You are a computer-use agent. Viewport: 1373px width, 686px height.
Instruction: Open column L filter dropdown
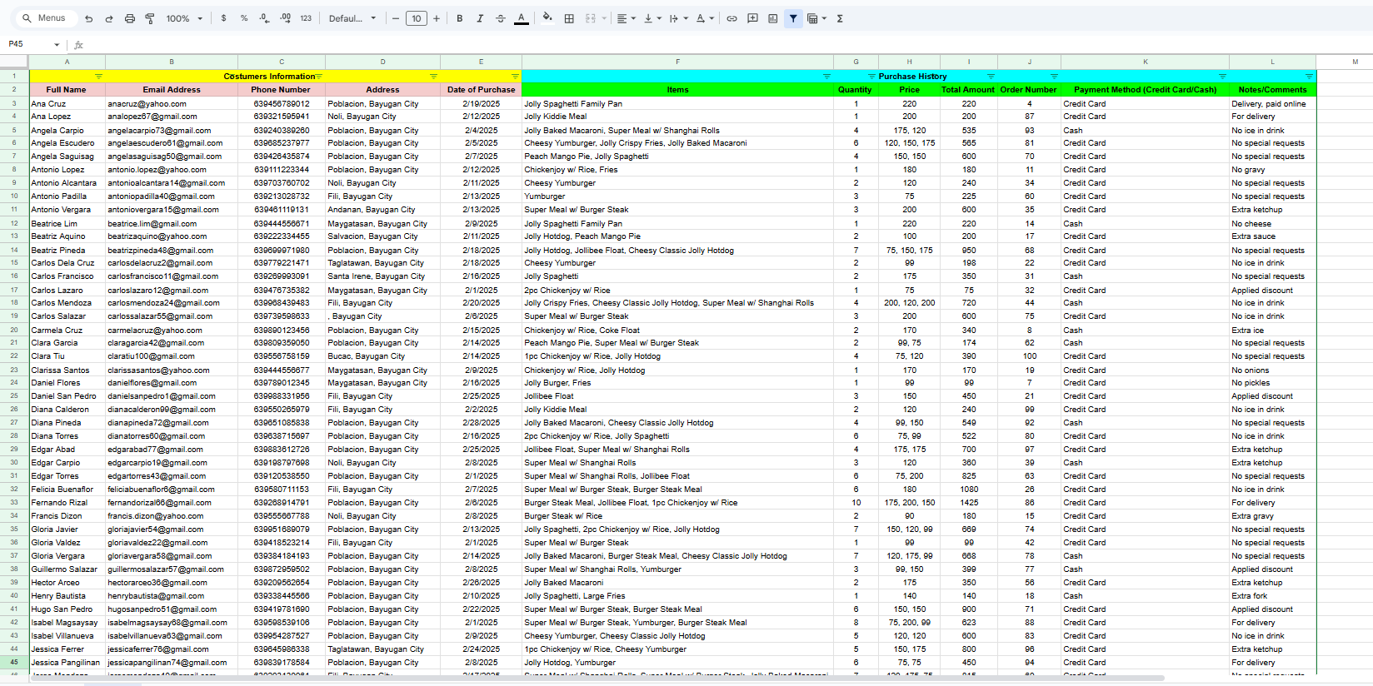tap(1309, 77)
